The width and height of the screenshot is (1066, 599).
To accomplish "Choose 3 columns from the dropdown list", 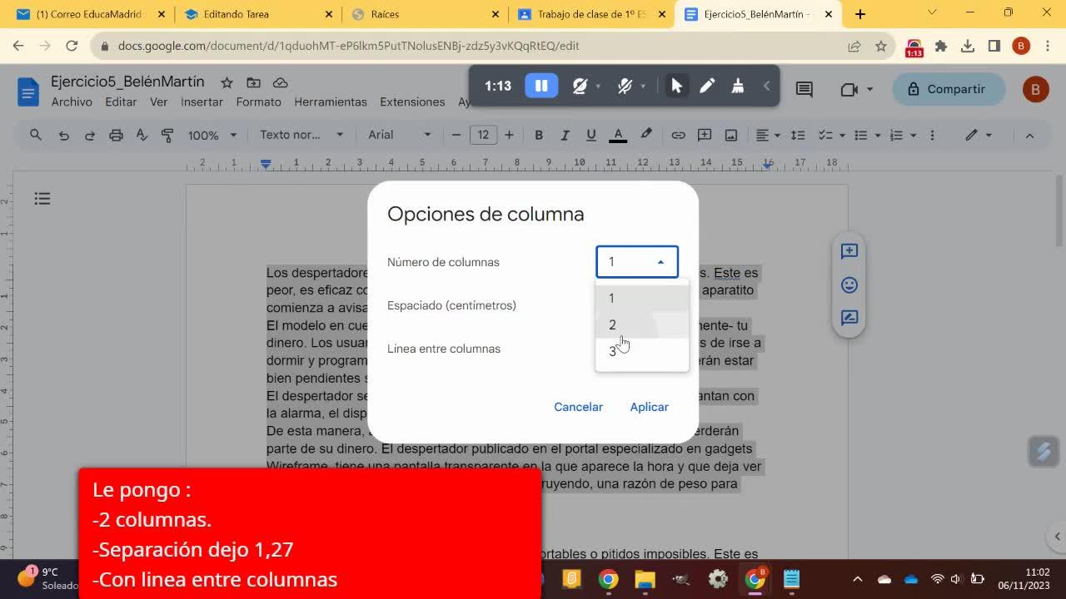I will [613, 352].
